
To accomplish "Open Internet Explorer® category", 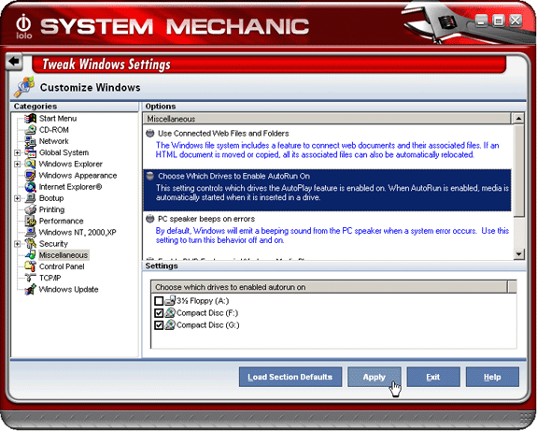I will 70,187.
